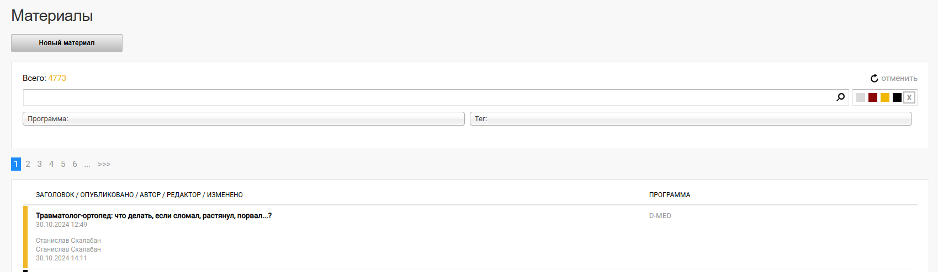Go to page 5

[63, 164]
